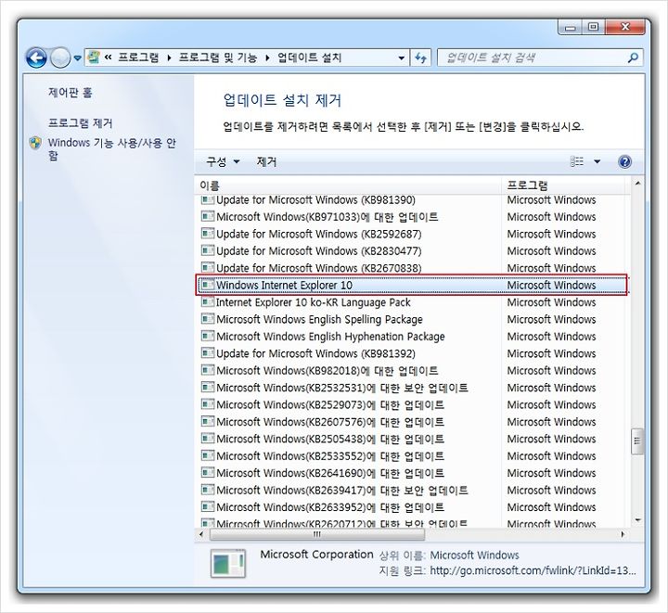Click the vertical scrollbar down arrow
The width and height of the screenshot is (668, 613).
tap(637, 520)
